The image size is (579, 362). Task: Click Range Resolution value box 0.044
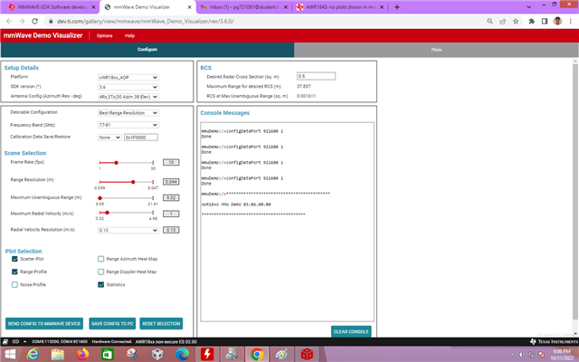coord(171,182)
